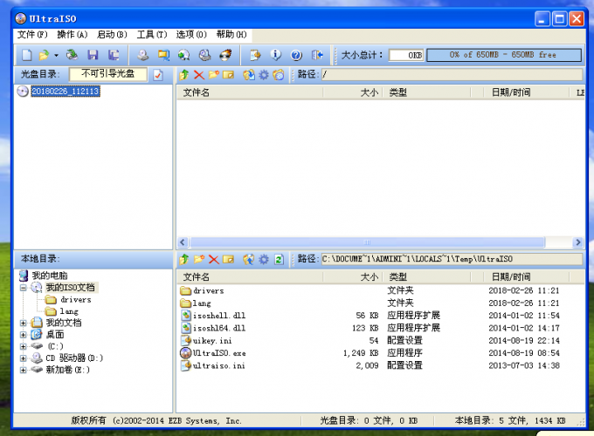Click the disc pane Extract icon

[249, 74]
